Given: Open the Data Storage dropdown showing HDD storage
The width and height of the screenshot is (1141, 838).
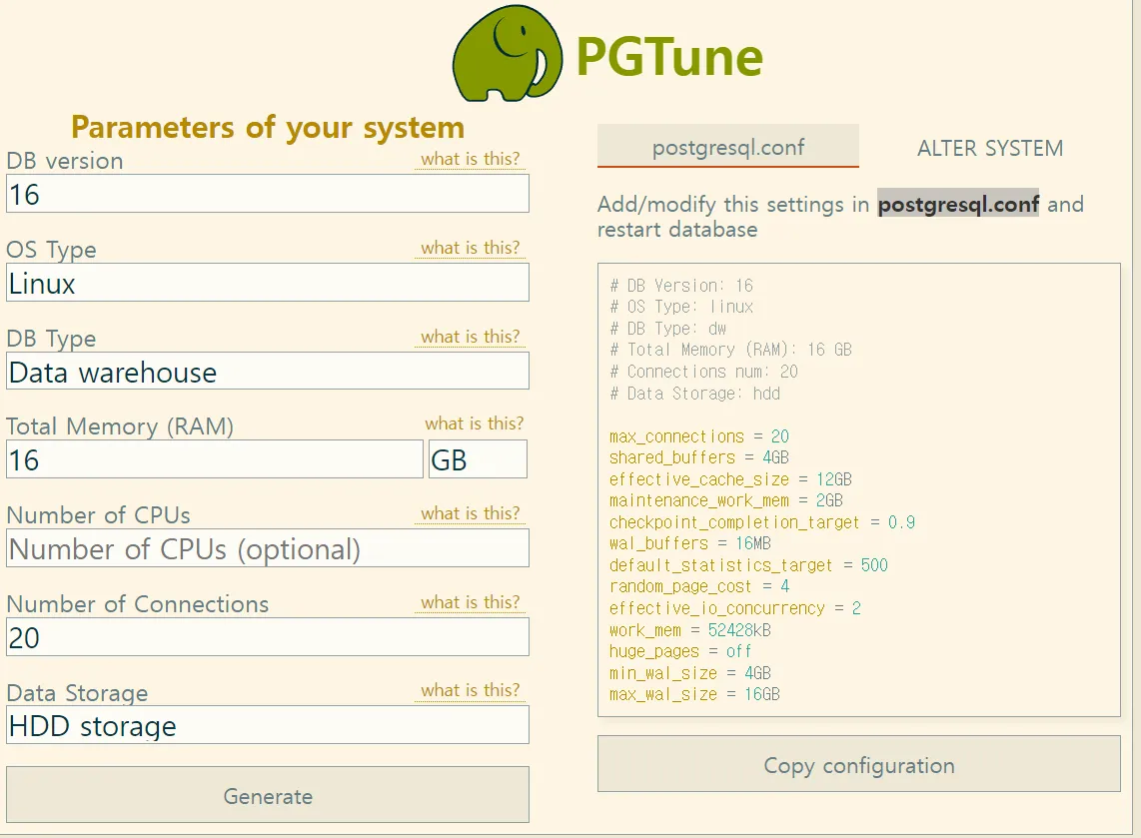Looking at the screenshot, I should coord(268,724).
